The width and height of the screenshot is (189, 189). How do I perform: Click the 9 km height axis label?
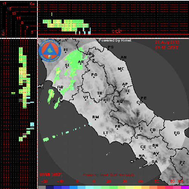point(22,23)
